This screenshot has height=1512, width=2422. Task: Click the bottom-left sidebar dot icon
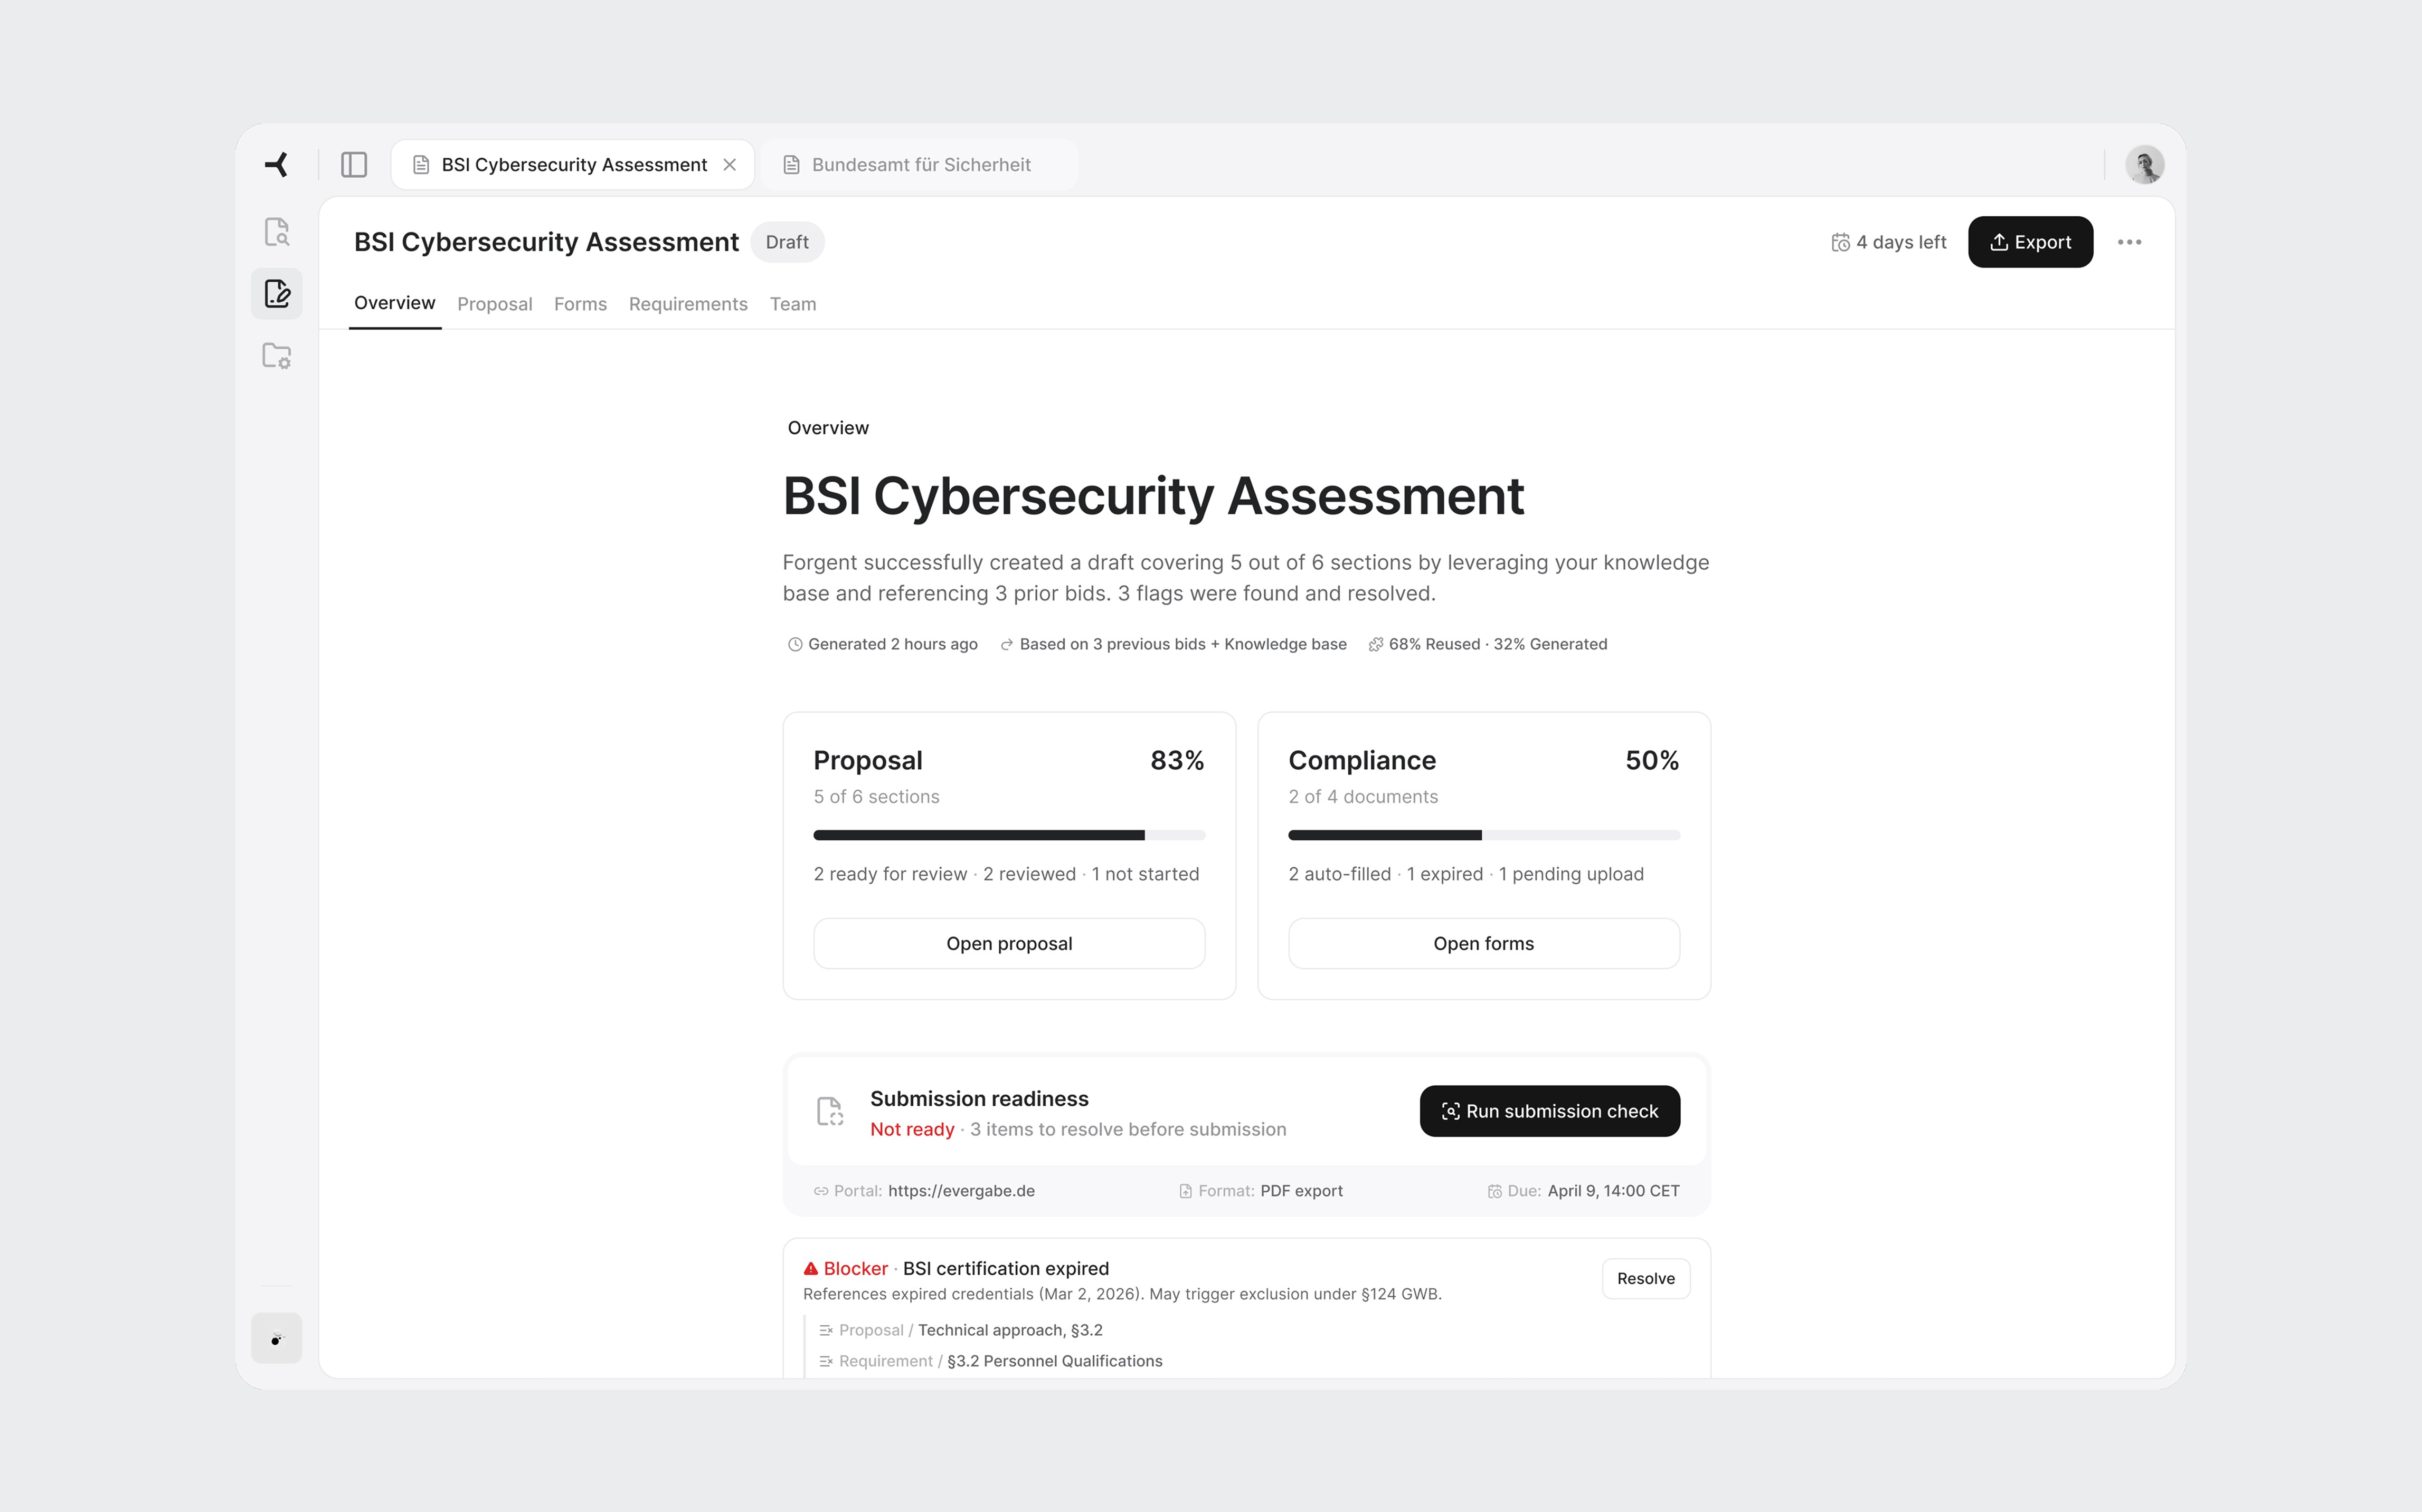tap(276, 1338)
